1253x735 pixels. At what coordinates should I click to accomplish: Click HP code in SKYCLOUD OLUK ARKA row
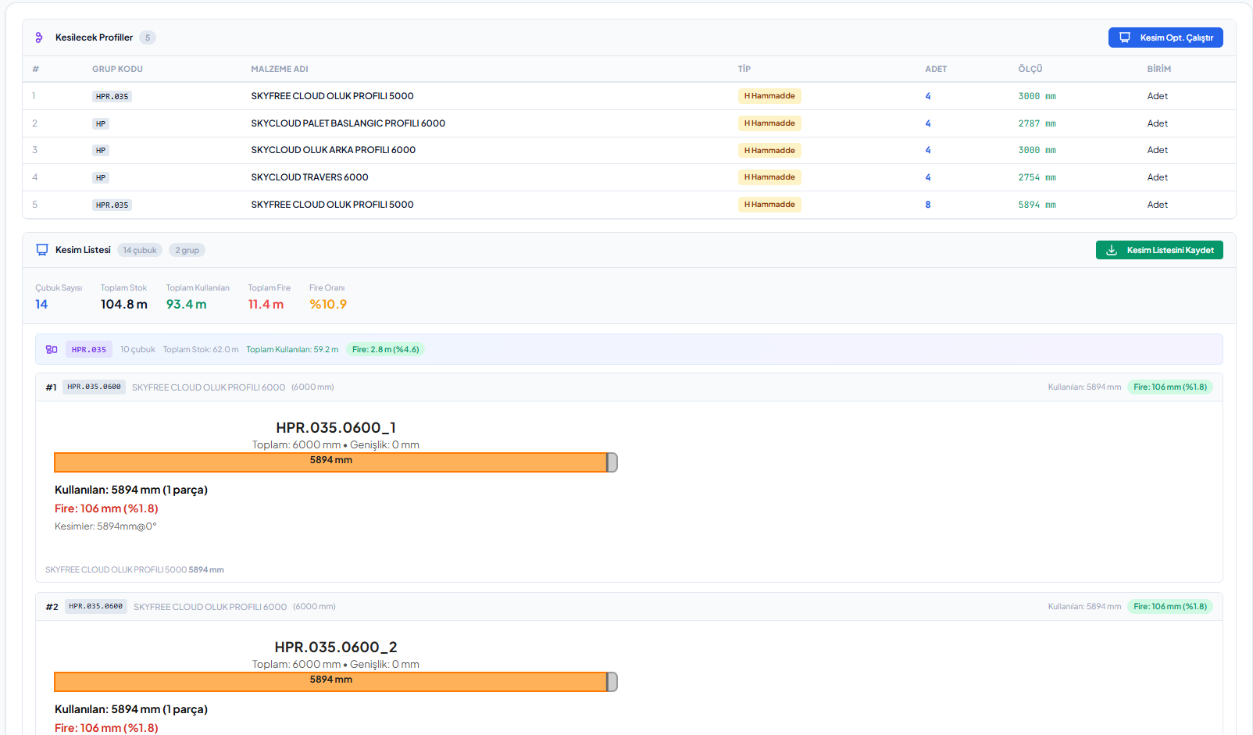[101, 150]
